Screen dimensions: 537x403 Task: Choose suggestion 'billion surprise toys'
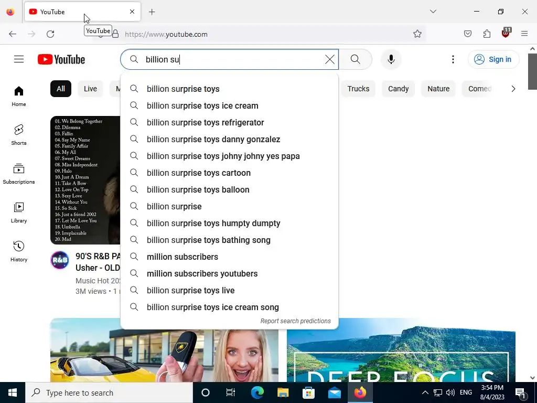coord(230,89)
